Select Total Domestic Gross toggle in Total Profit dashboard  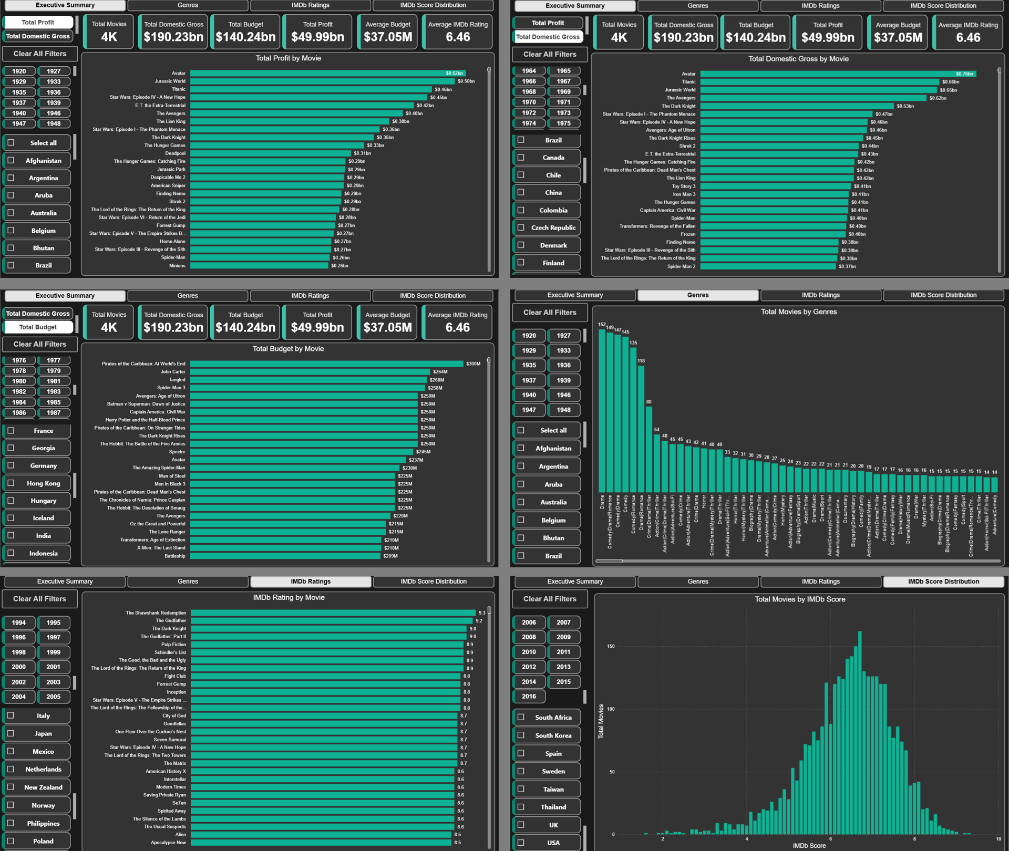click(38, 36)
